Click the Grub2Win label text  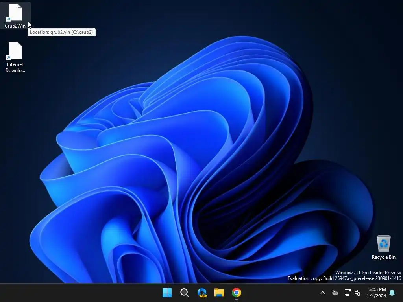pyautogui.click(x=15, y=26)
